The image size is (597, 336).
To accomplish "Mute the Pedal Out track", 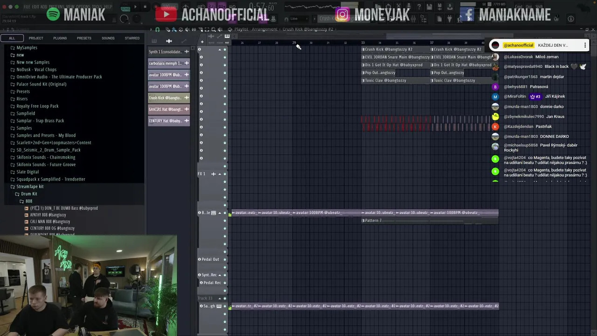I will [x=225, y=259].
